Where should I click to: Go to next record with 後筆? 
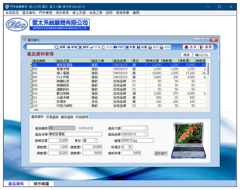click(142, 47)
